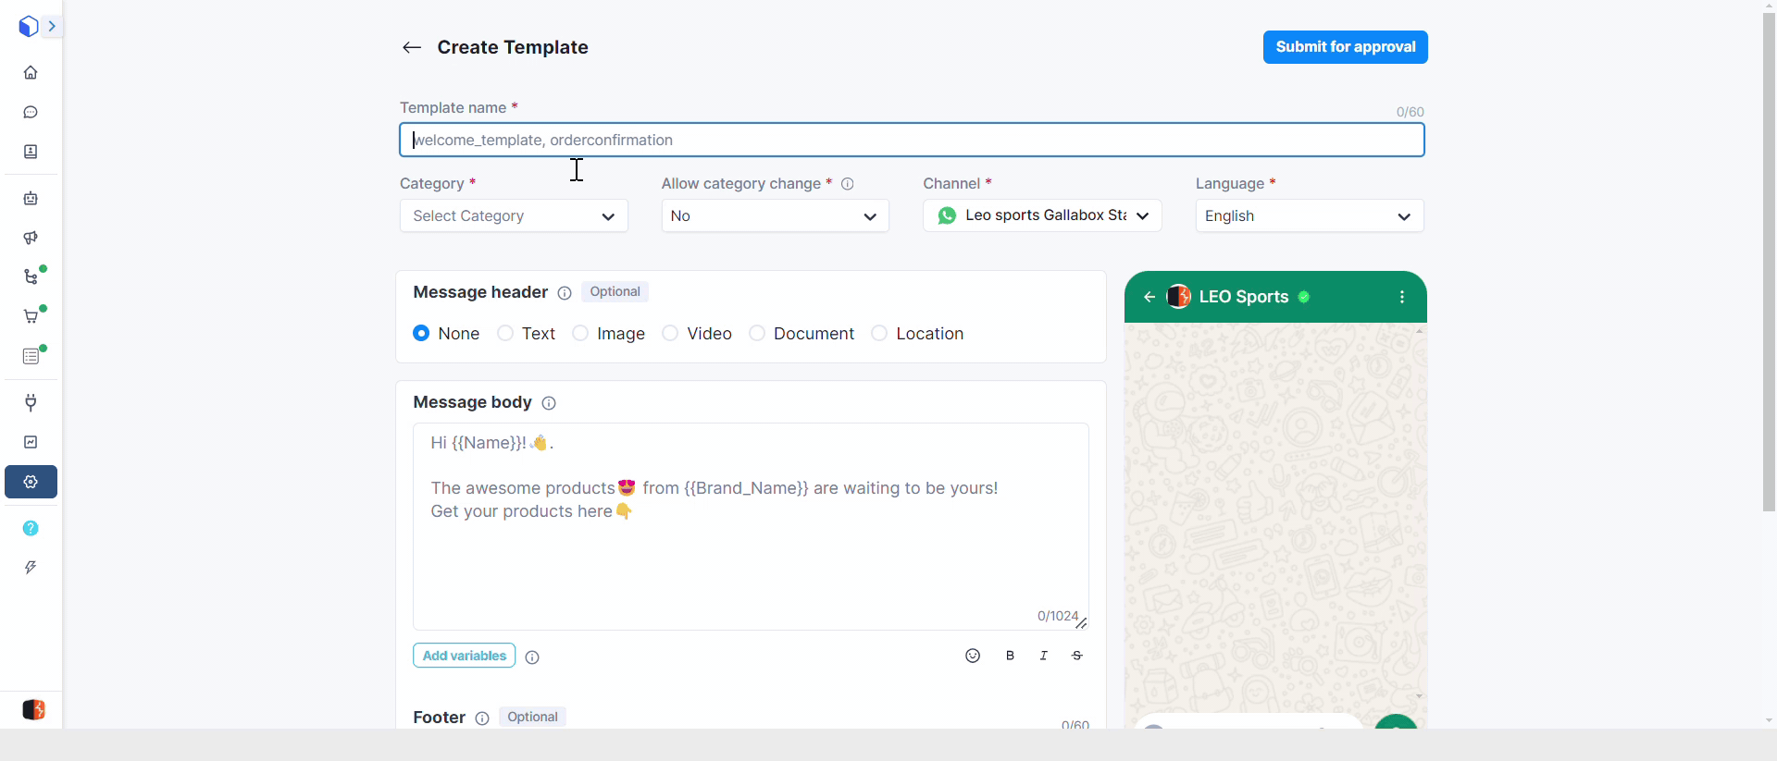Apply bold formatting to message body
This screenshot has height=761, width=1777.
pos(1010,656)
